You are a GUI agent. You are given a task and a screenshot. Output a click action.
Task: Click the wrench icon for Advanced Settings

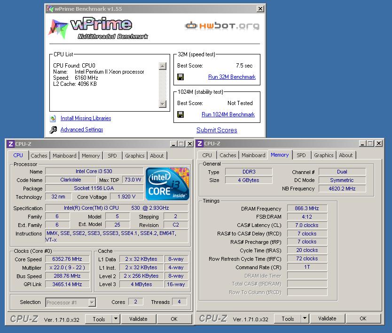[53, 130]
